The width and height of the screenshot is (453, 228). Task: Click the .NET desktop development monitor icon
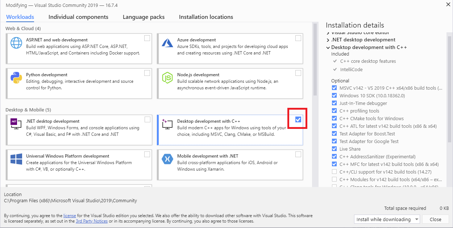pyautogui.click(x=16, y=125)
